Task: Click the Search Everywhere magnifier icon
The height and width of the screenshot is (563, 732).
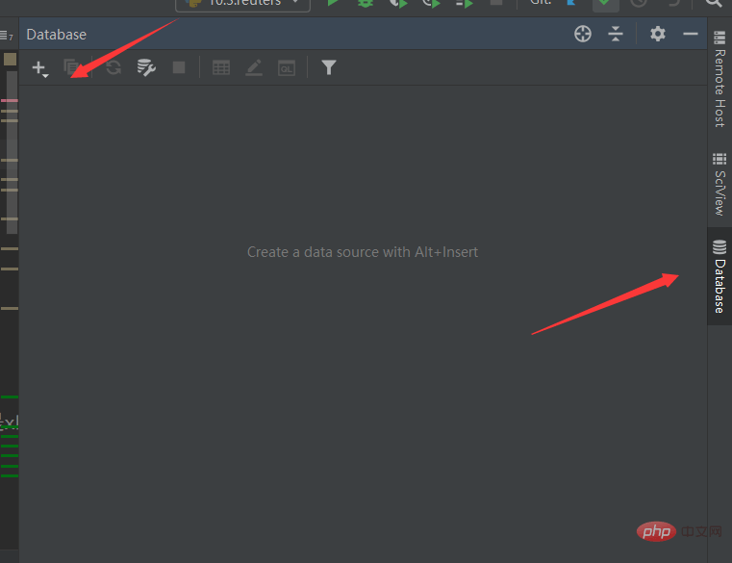Action: [x=714, y=3]
